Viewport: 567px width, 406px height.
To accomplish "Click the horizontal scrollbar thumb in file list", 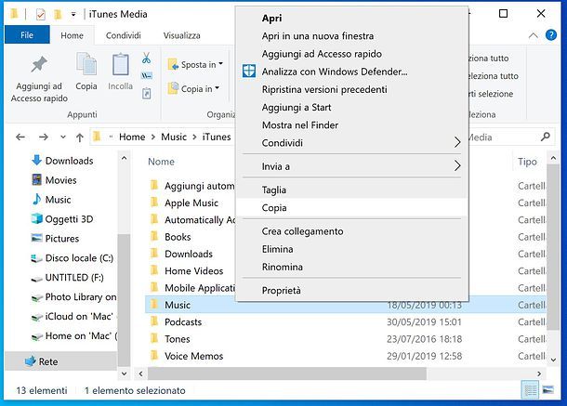I will (x=287, y=373).
